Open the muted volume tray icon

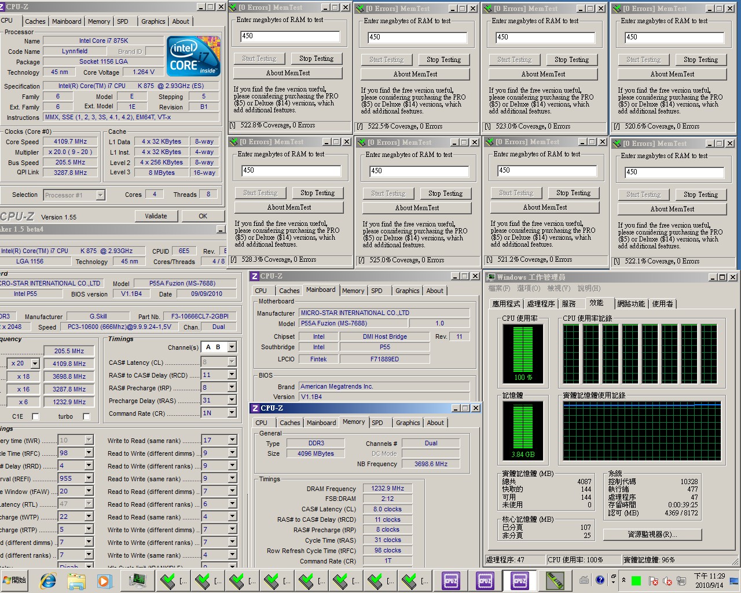tap(667, 580)
